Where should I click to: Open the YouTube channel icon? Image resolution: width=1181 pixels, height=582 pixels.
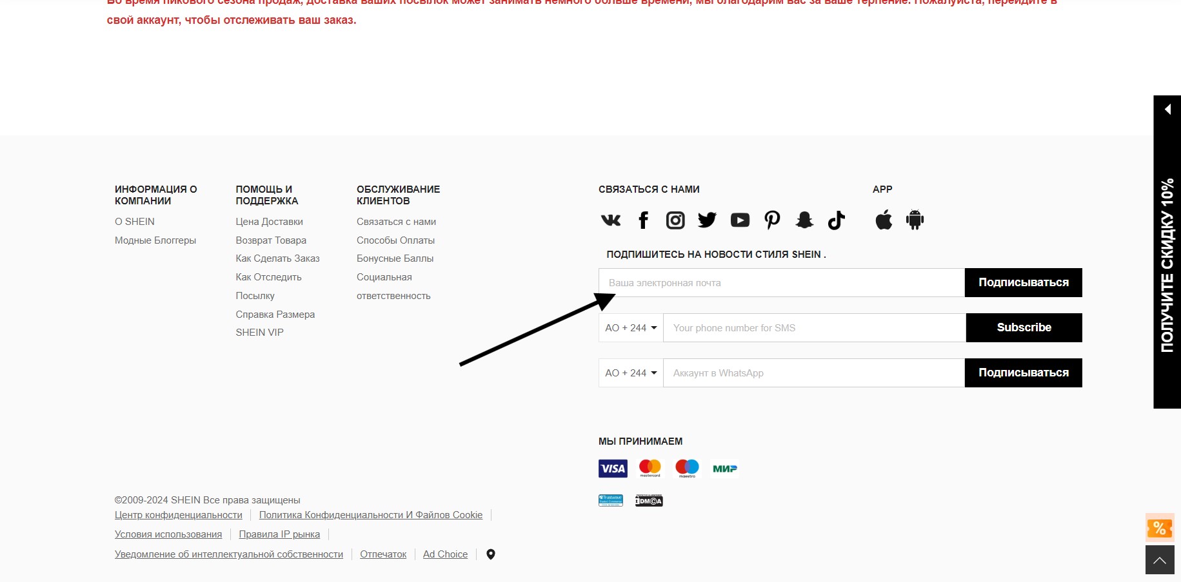coord(740,220)
